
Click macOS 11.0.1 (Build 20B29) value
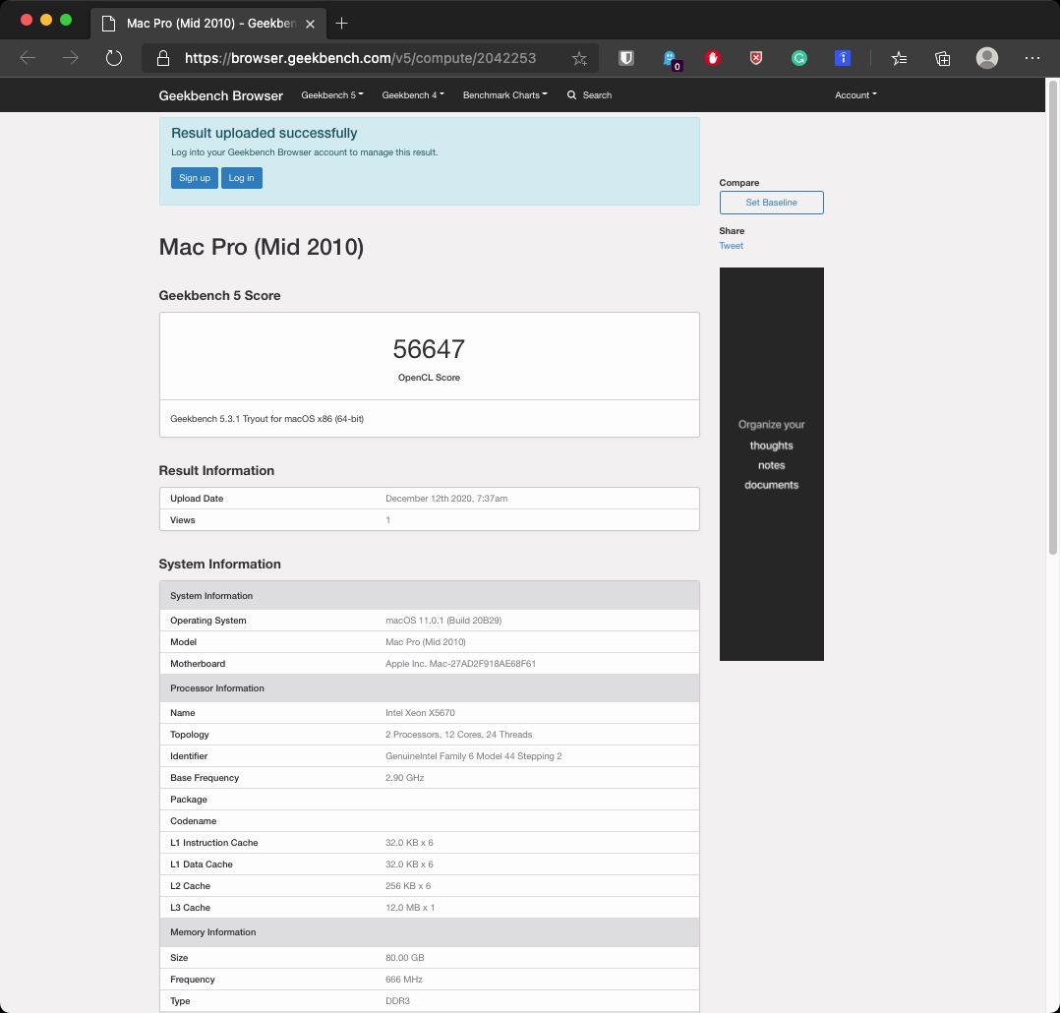click(x=443, y=621)
